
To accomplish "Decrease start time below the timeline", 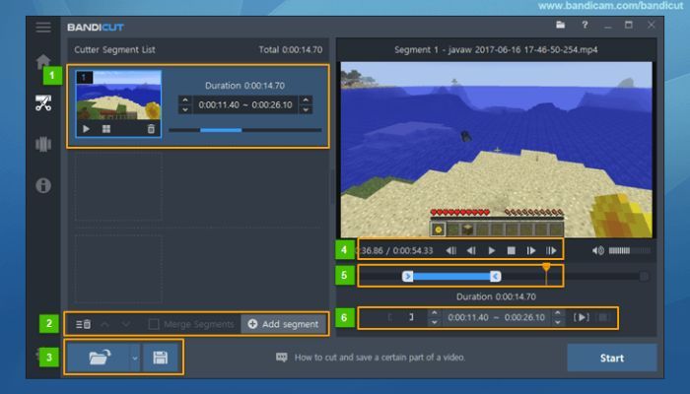I will 434,322.
